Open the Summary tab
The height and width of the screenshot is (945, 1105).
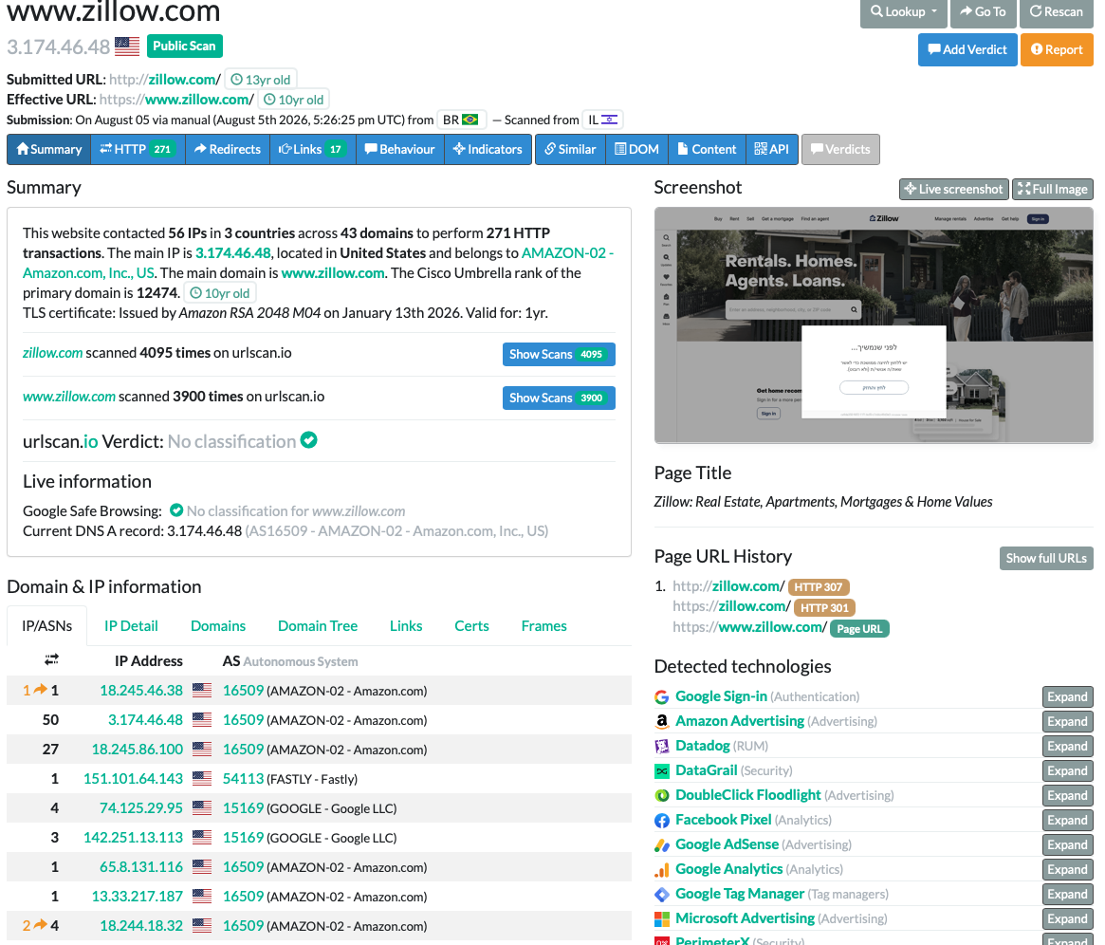tap(49, 149)
